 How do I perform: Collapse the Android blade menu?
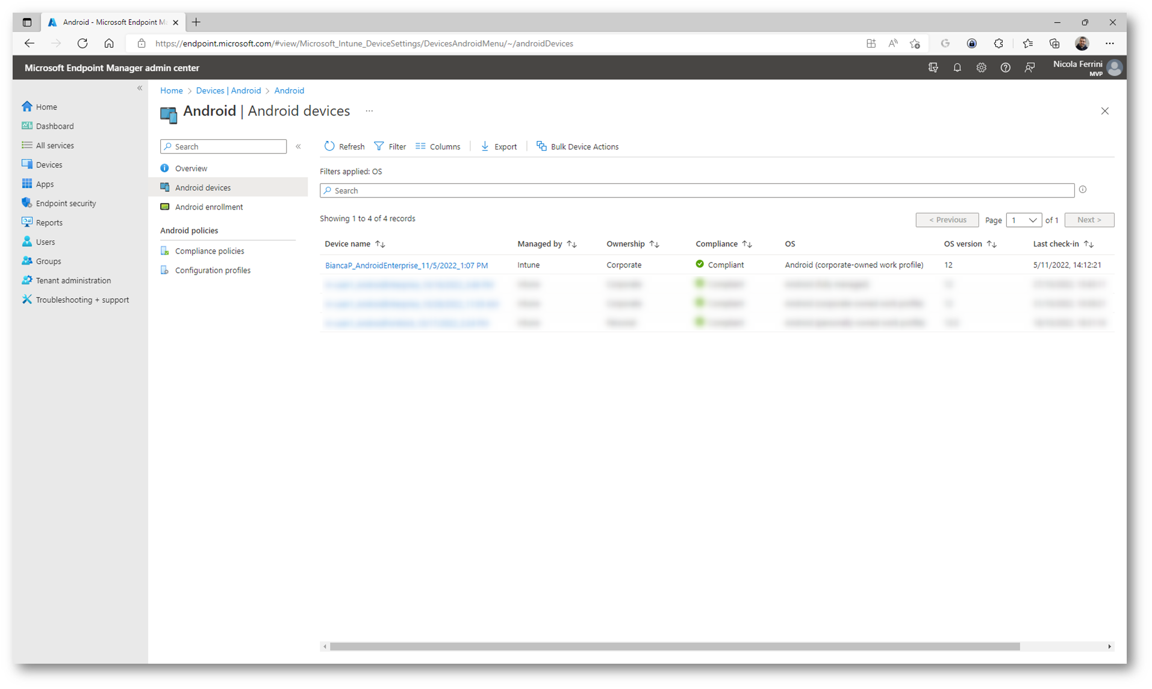pyautogui.click(x=298, y=146)
